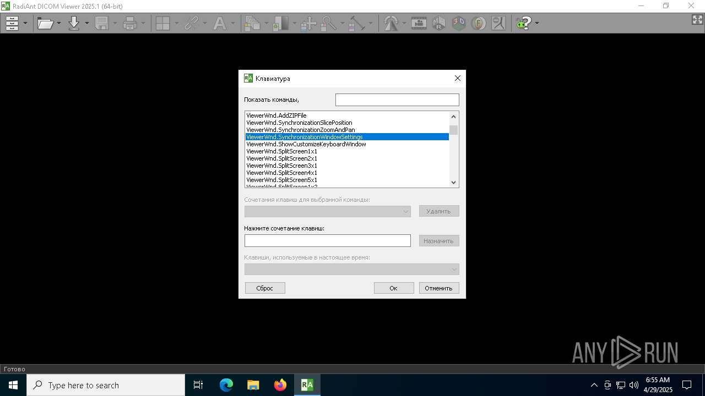Expand the help icon dropdown arrow
Screen dimensions: 705x396
536,23
